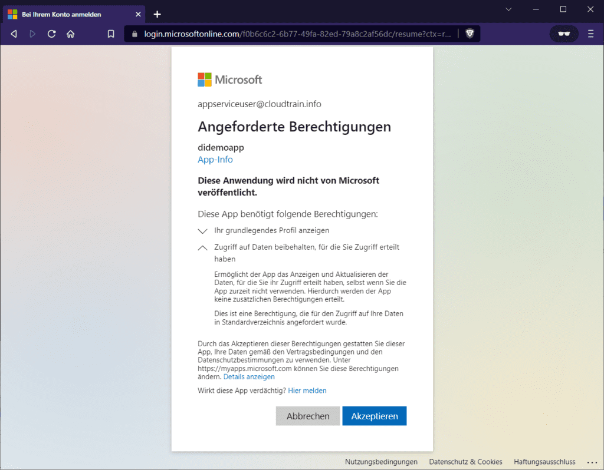Open the browser home page icon
The height and width of the screenshot is (470, 604).
tap(71, 34)
